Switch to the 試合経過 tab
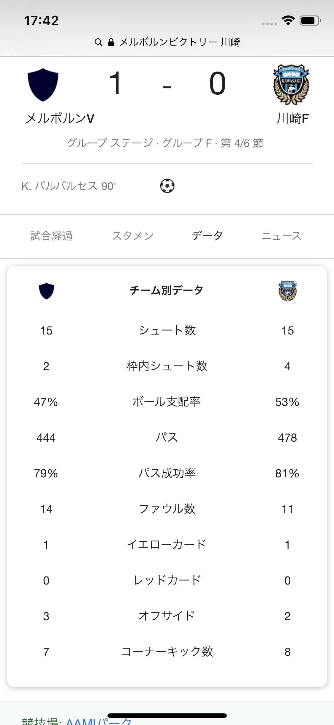 pyautogui.click(x=52, y=236)
